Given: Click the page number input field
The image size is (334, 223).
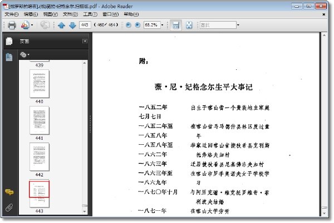Looking at the screenshot, I should (x=85, y=25).
